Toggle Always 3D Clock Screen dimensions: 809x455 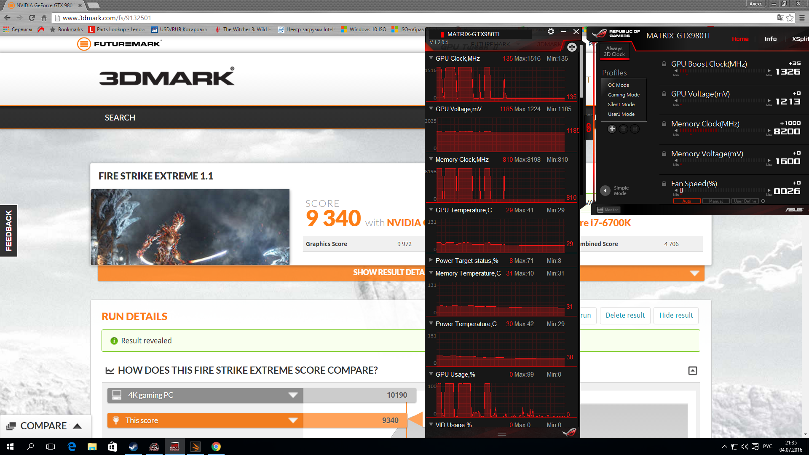(x=614, y=51)
